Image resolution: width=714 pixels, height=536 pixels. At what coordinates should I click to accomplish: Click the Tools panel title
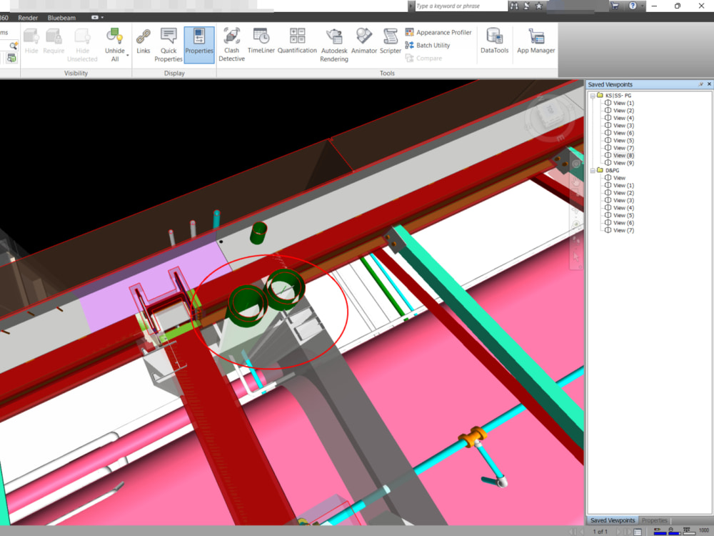coord(387,73)
